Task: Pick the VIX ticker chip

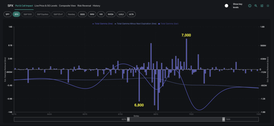Action: pos(101,14)
